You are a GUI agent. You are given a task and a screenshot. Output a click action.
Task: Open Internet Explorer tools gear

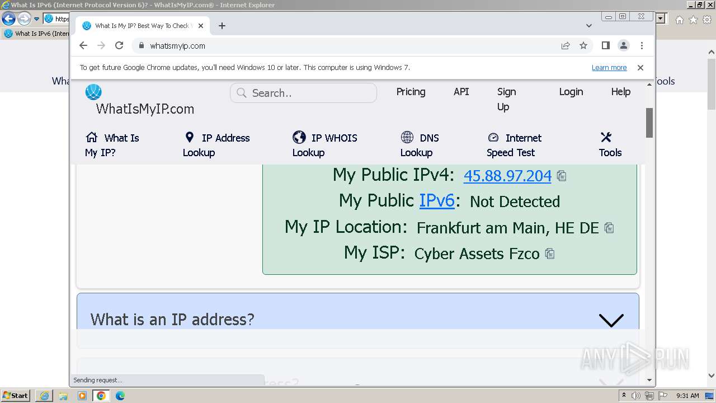point(707,20)
